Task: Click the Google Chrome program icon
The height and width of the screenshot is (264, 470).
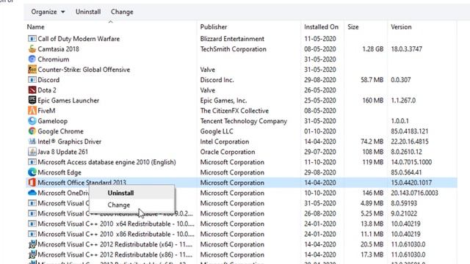Action: (32, 131)
